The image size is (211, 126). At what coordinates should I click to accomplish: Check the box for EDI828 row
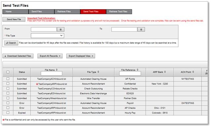(8, 93)
